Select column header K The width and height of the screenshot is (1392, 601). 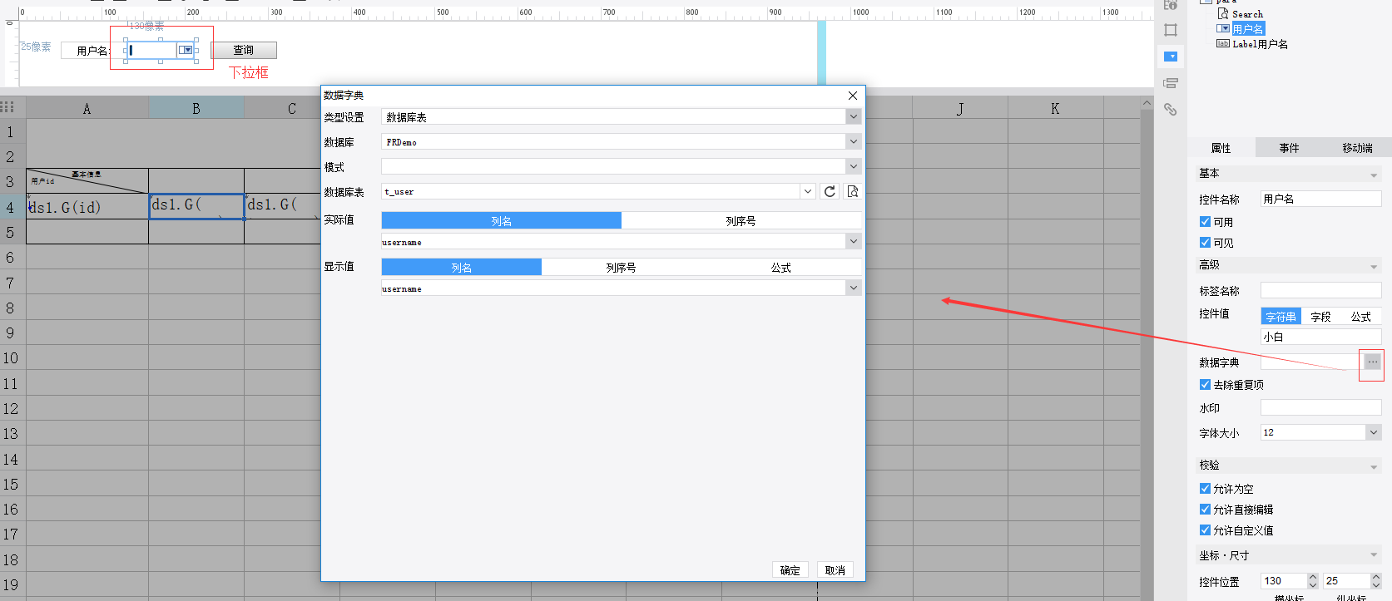click(x=1055, y=108)
